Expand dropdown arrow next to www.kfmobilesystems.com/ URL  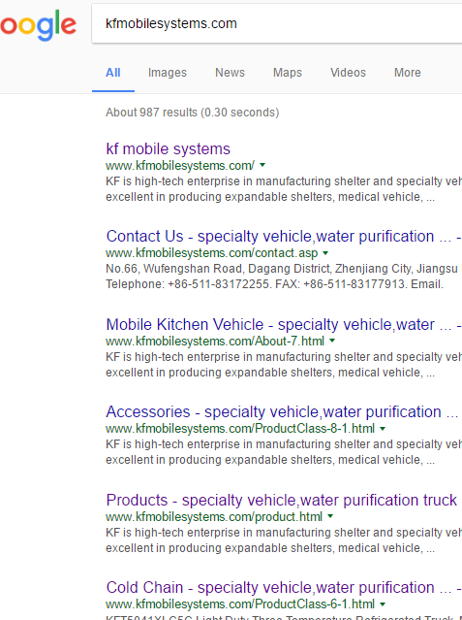(262, 165)
